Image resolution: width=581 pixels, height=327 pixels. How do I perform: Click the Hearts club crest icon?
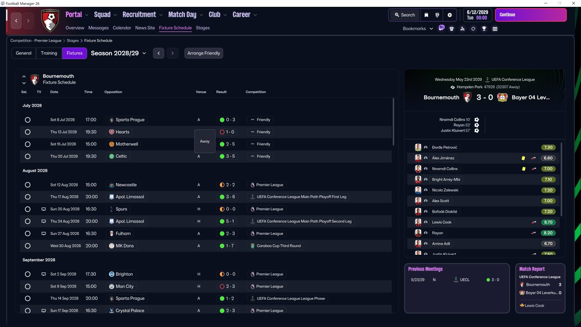112,132
